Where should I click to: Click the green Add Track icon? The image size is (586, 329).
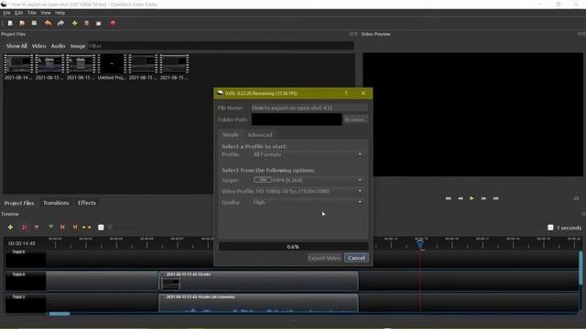10,228
